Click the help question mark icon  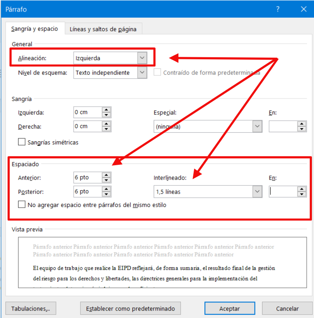point(278,9)
